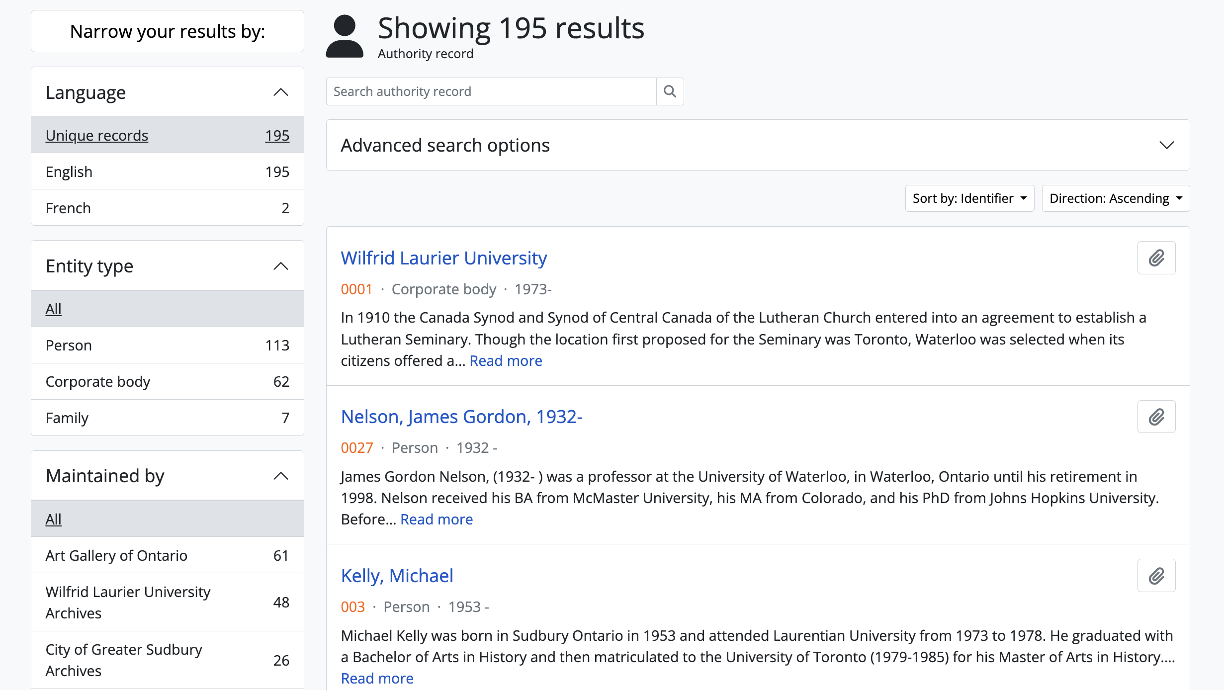Click the Search authority record field
This screenshot has height=690, width=1224.
pyautogui.click(x=491, y=91)
